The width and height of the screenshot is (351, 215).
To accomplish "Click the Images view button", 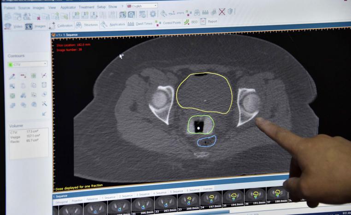I will point(37,26).
